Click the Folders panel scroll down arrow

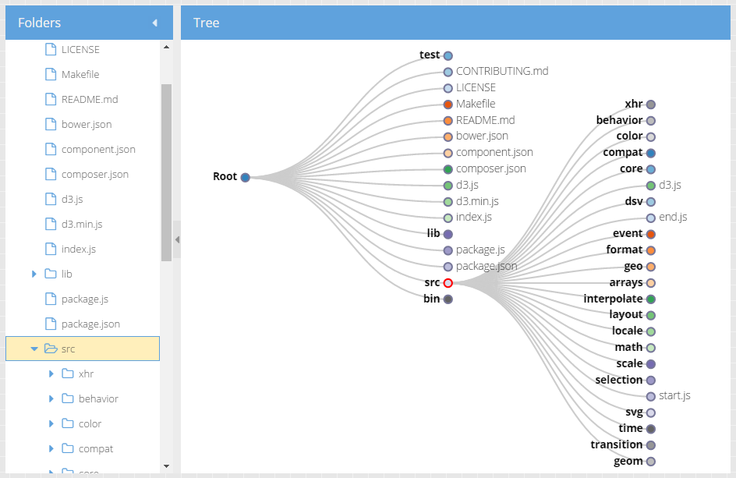(x=166, y=466)
